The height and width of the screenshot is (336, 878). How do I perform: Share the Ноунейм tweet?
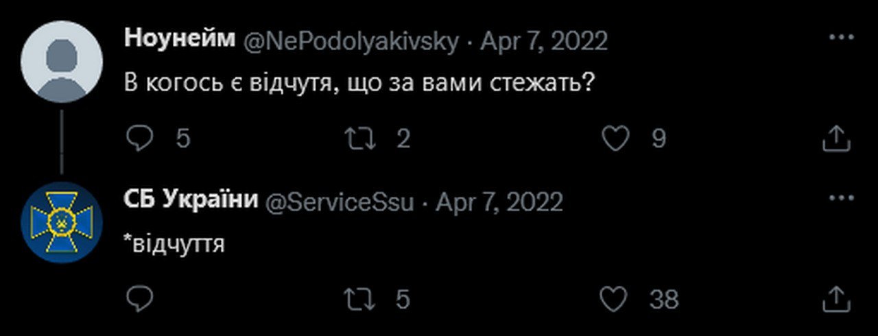836,139
